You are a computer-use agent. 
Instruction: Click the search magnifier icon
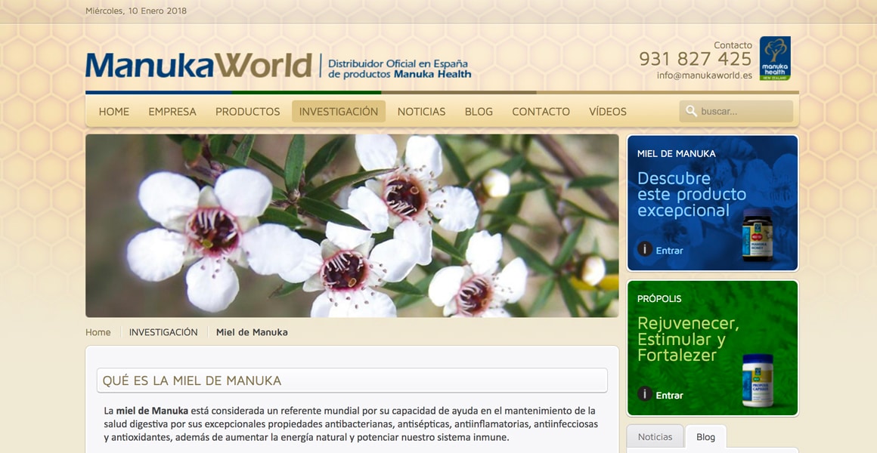691,112
